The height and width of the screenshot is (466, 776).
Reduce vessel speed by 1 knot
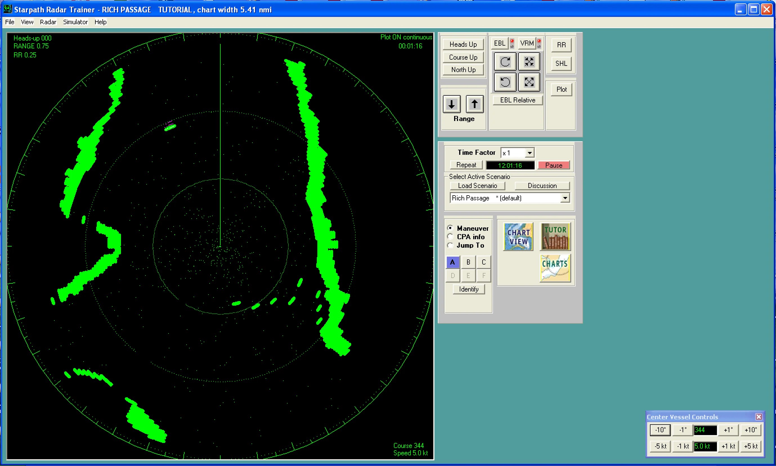[683, 446]
